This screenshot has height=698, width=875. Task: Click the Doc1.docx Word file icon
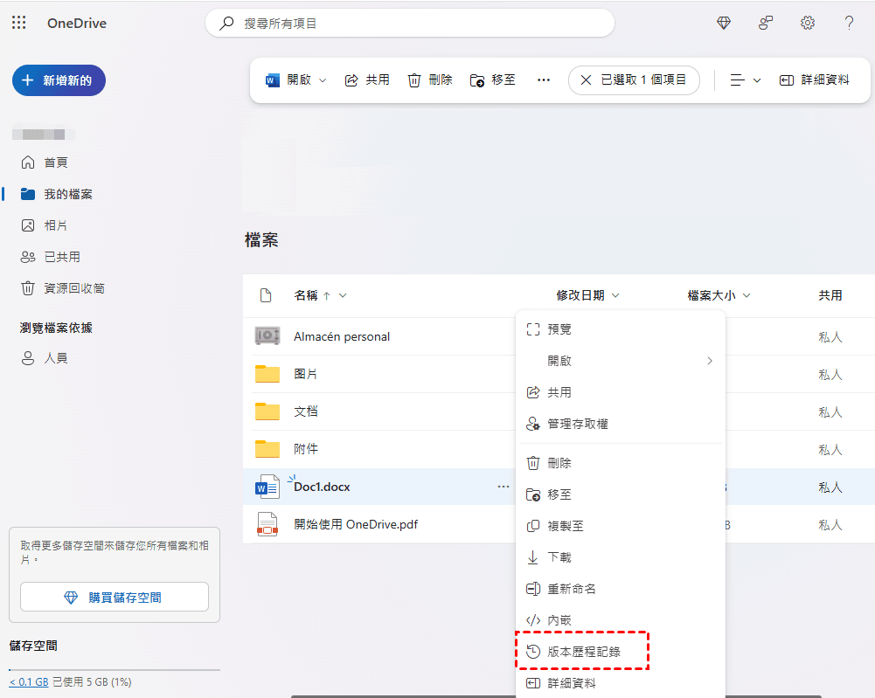[x=267, y=487]
